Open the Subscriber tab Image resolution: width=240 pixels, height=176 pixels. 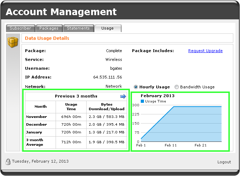(20, 28)
